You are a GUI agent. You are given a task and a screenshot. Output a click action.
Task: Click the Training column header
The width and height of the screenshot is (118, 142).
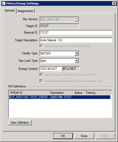97,93
